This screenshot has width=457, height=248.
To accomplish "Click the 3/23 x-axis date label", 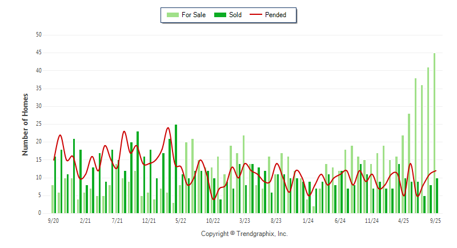I will tap(244, 220).
